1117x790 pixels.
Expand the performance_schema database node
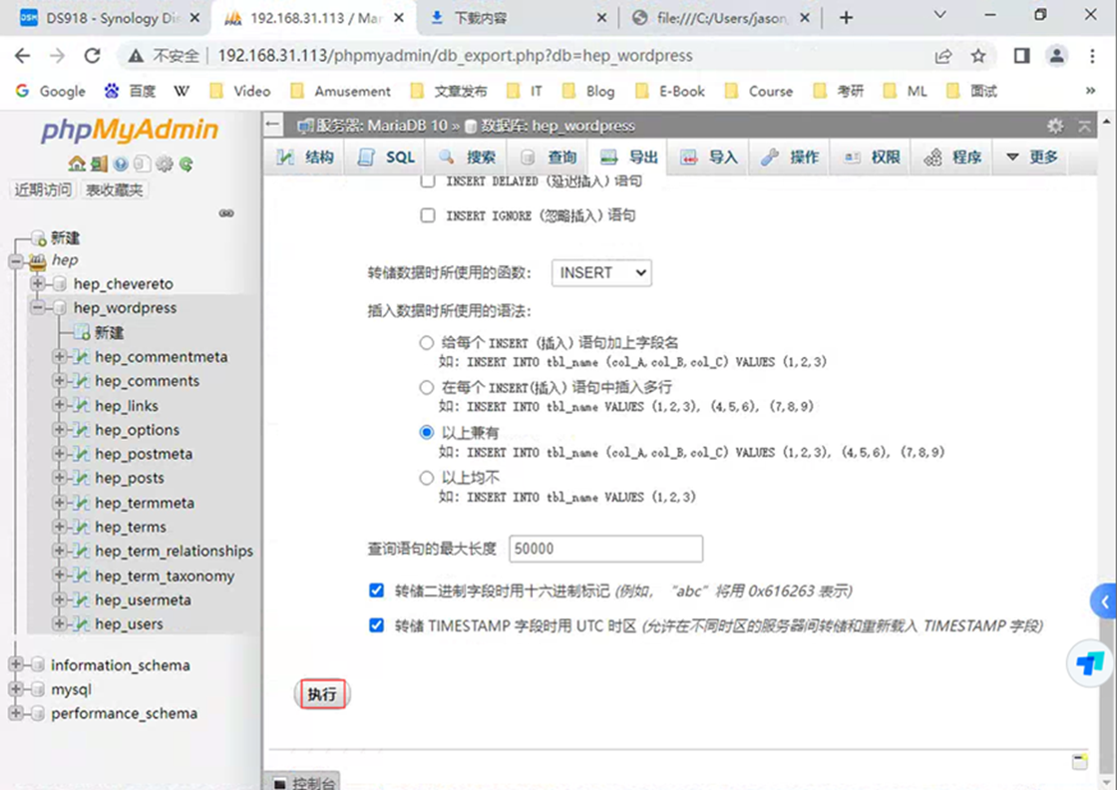click(15, 713)
